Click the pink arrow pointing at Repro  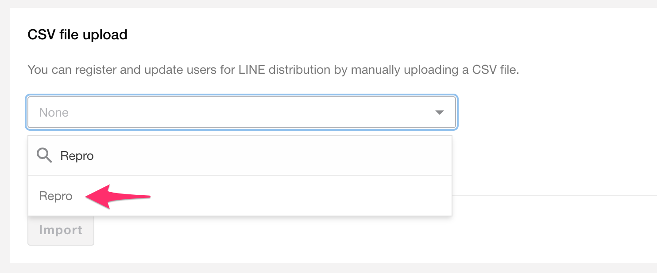(118, 197)
